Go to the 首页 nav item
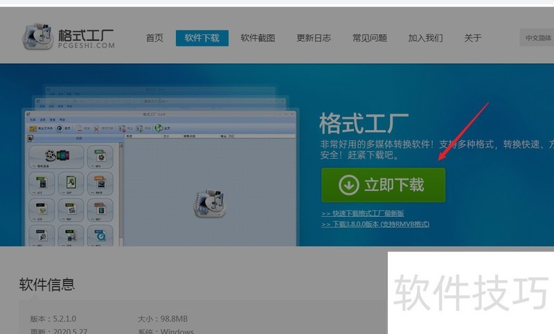Screen dimensions: 554x334 [154, 38]
